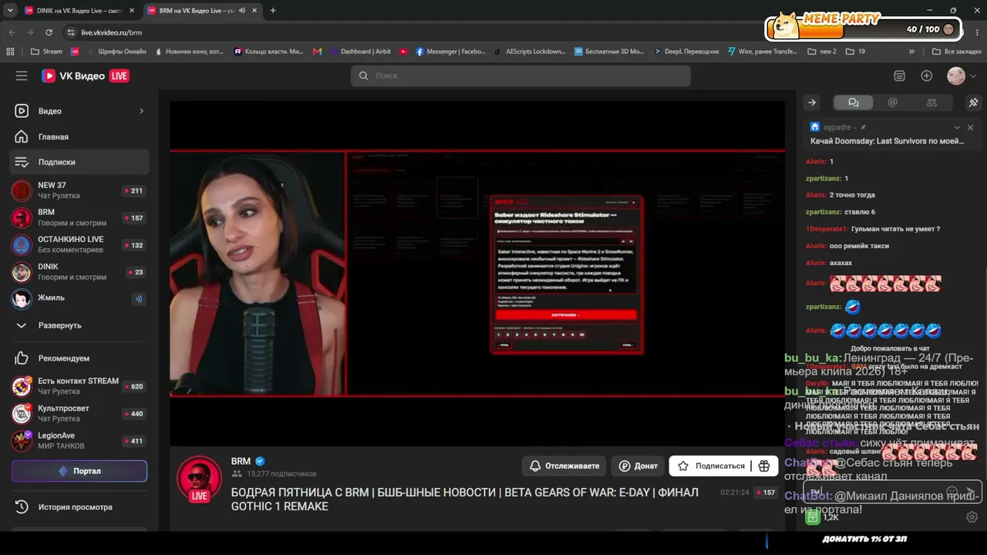This screenshot has height=555, width=987.
Task: Expand the Видео submenu chevron
Action: [x=141, y=111]
